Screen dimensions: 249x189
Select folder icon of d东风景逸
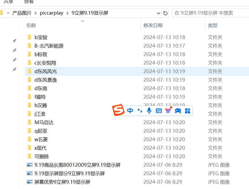coord(29,80)
